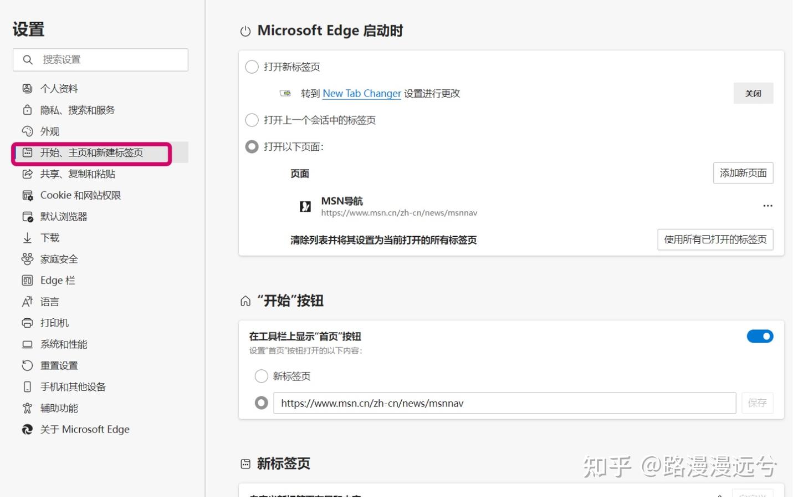
Task: Click the download arrow icon beside 下载
Action: click(27, 238)
